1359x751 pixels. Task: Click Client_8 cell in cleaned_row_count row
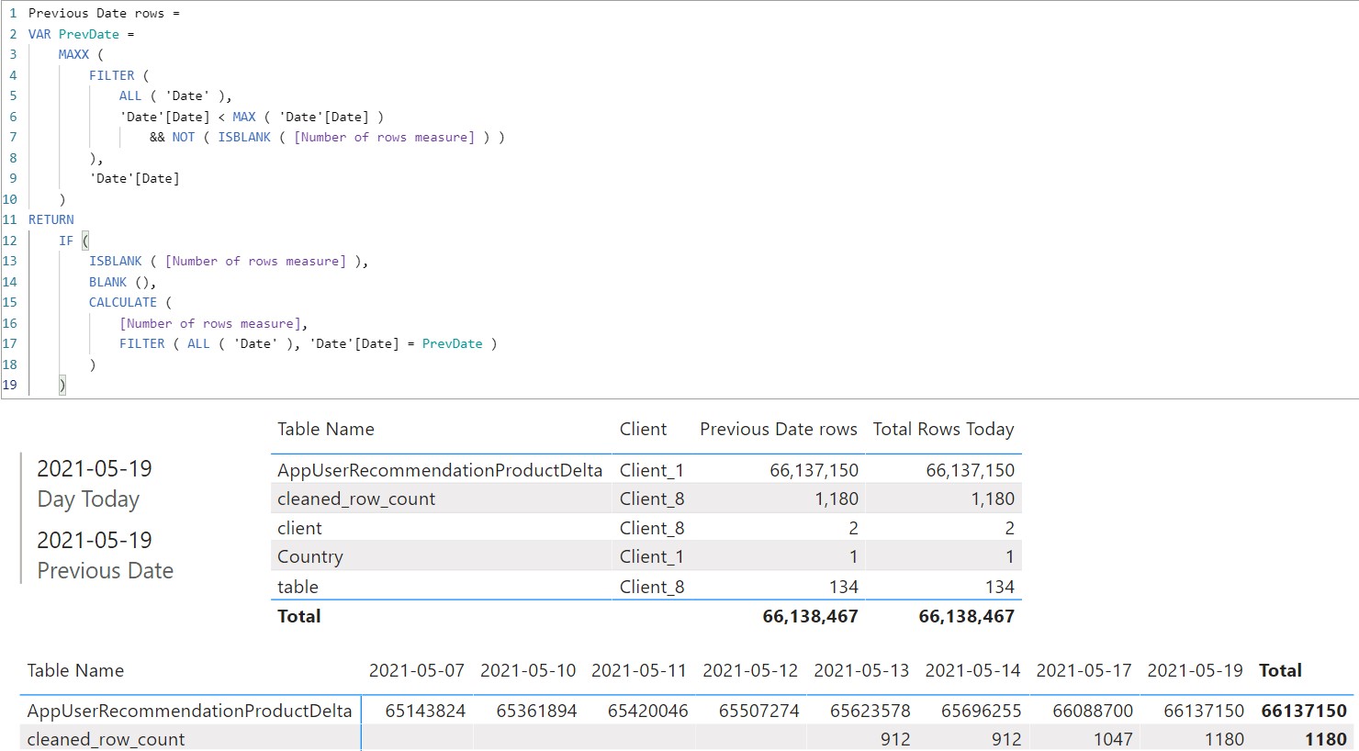coord(652,499)
